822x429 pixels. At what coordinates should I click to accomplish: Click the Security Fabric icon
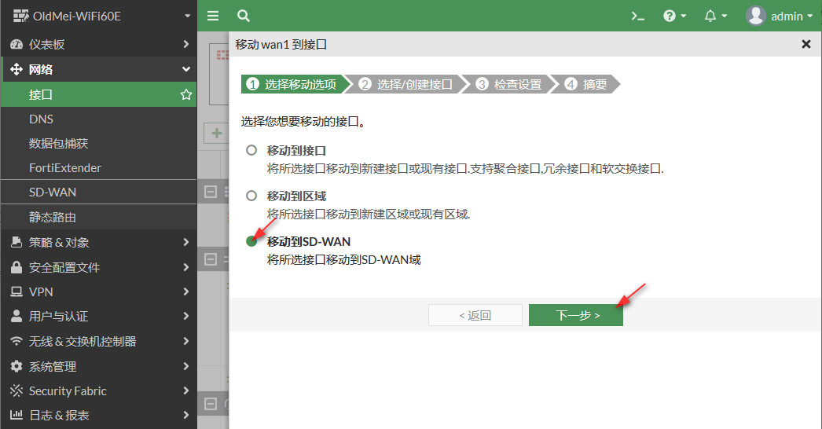[17, 390]
